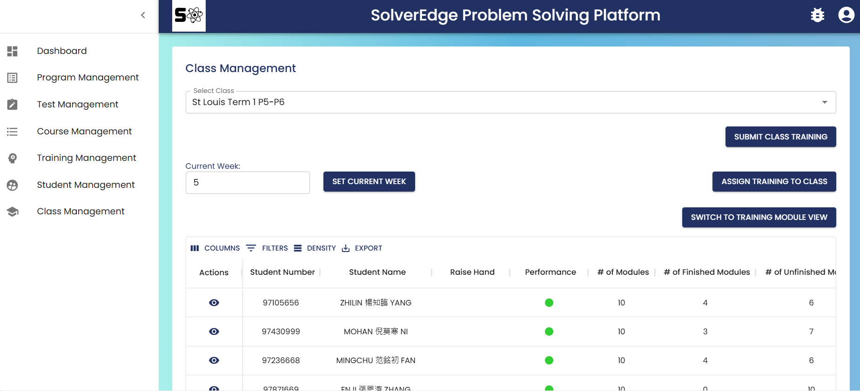Open the user account profile icon
Screen dimensions: 860x391
tap(846, 15)
